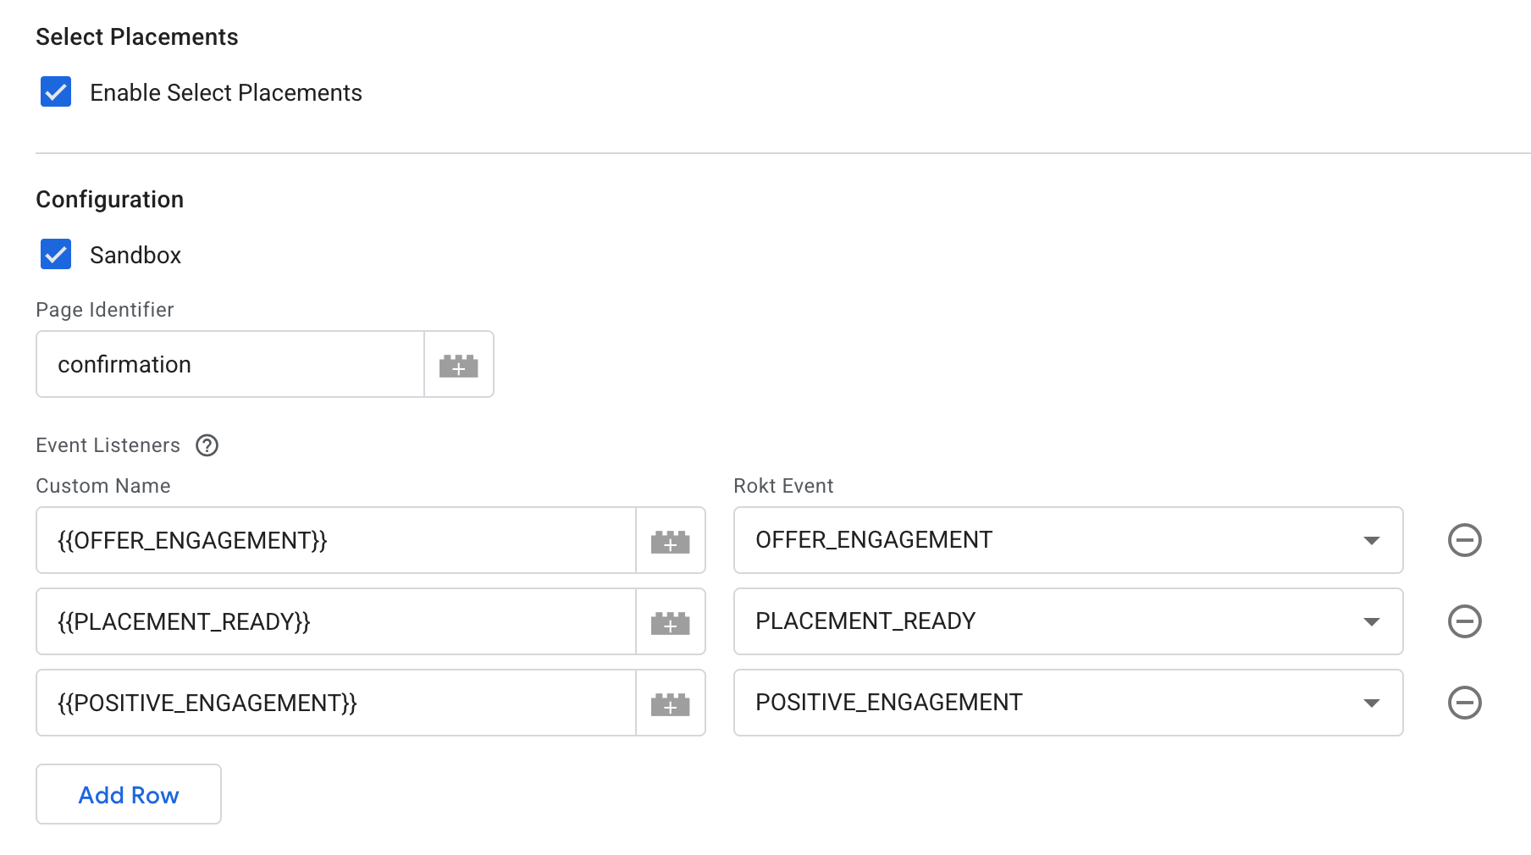Screen dimensions: 1531x855
Task: Insert variable into OFFER_ENGAGEMENT custom name
Action: [670, 540]
